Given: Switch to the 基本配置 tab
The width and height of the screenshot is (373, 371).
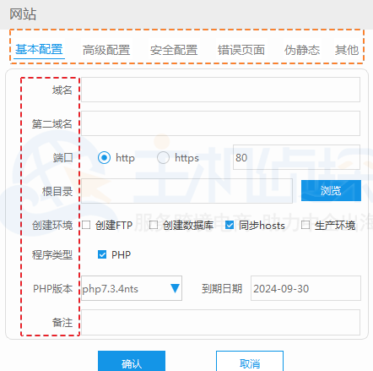Looking at the screenshot, I should tap(39, 50).
